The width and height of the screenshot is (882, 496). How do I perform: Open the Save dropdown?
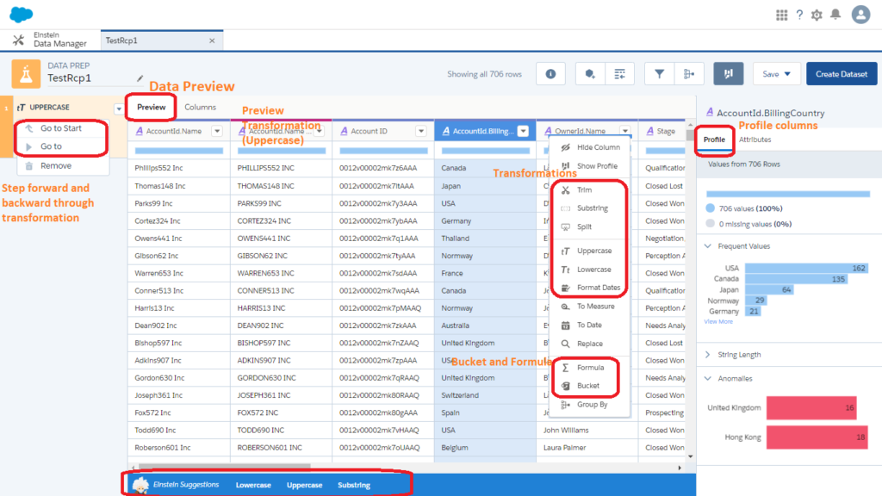click(776, 74)
